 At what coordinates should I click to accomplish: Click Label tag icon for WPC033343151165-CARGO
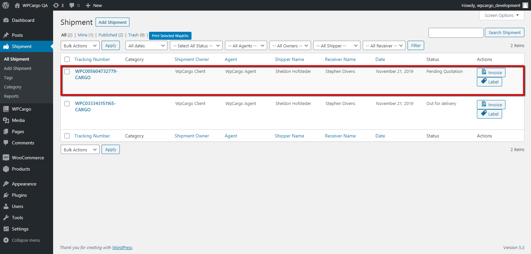point(484,113)
